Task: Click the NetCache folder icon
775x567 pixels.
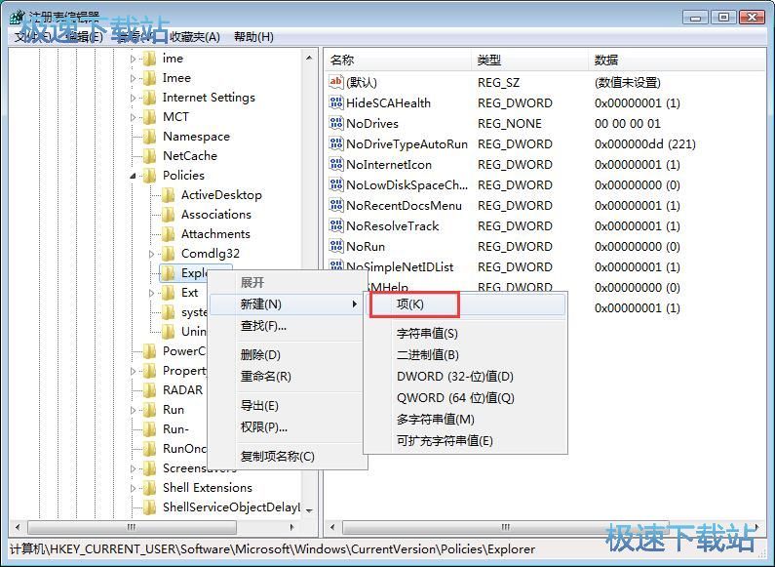Action: pos(150,156)
